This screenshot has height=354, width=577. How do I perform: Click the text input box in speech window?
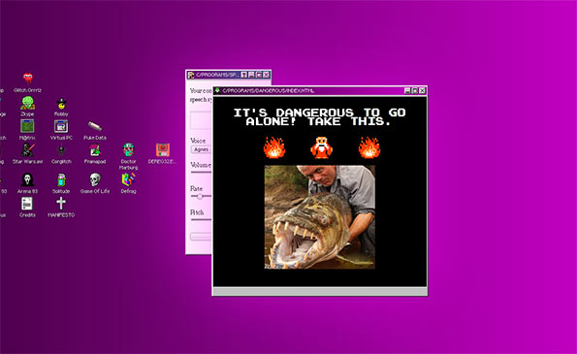pos(201,120)
